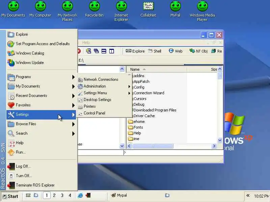Click NT Obj toolbar button
270x202 pixels.
(x=198, y=51)
